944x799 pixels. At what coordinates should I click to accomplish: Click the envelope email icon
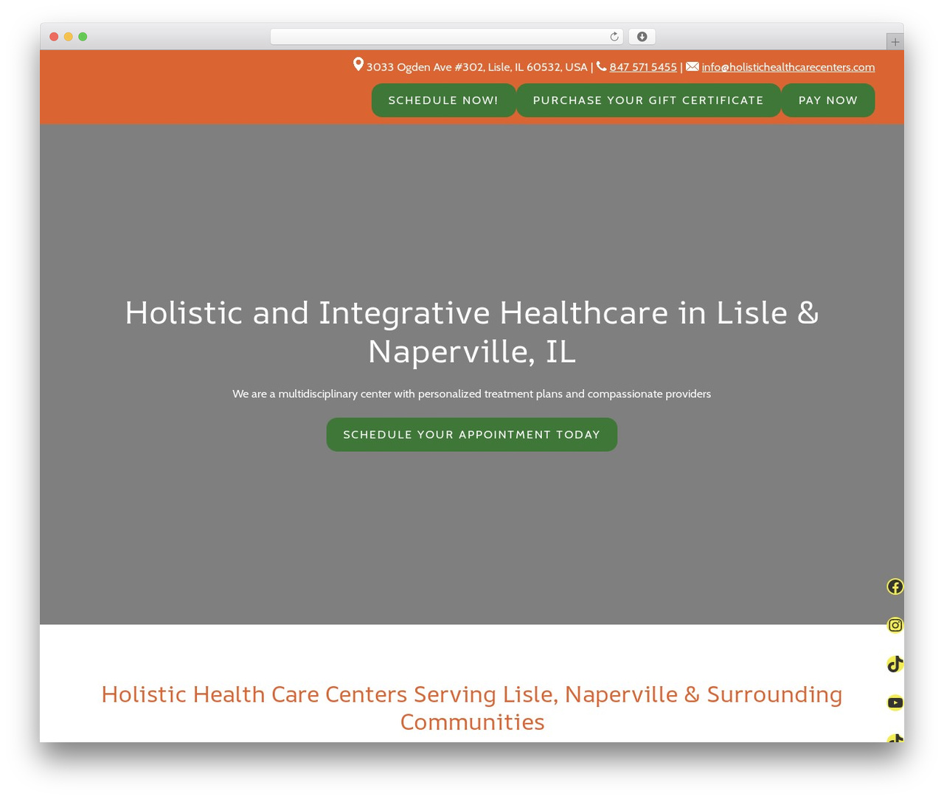point(693,66)
